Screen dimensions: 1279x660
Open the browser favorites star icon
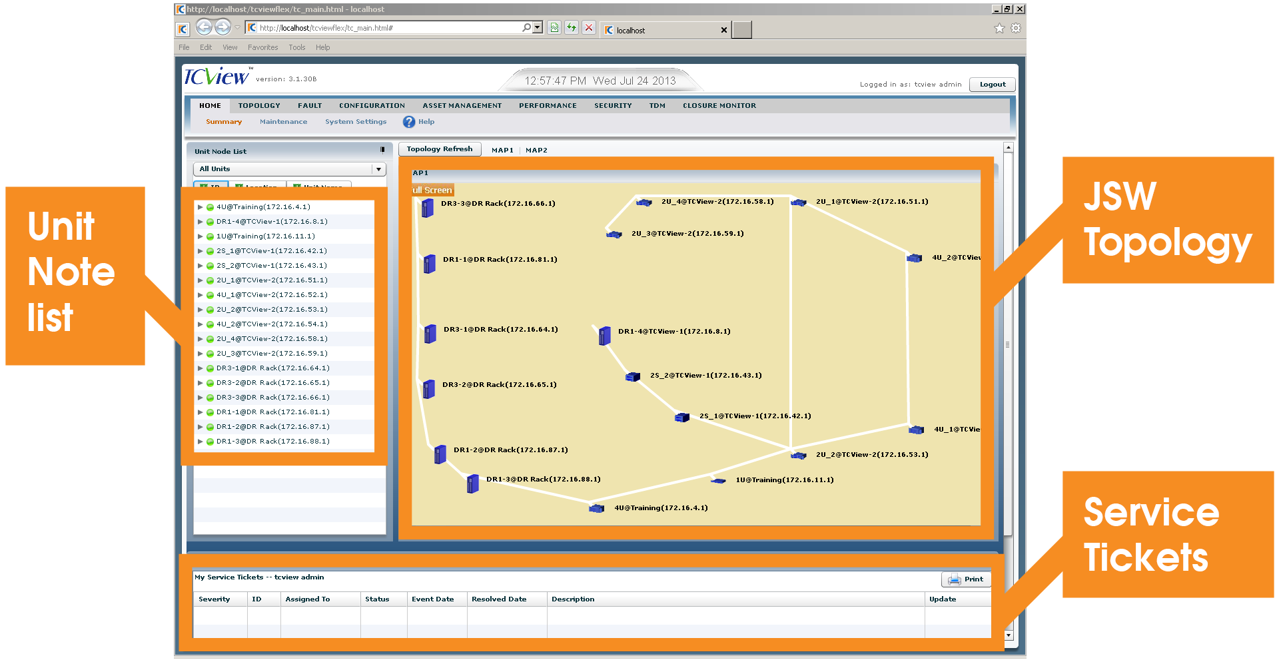point(999,28)
